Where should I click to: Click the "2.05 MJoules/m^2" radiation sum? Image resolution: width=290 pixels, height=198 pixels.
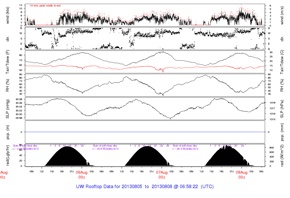[x=28, y=149]
